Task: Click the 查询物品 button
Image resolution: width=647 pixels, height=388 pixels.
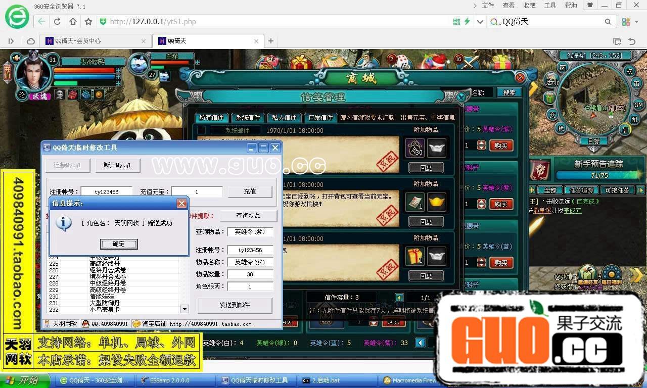Action: point(248,216)
